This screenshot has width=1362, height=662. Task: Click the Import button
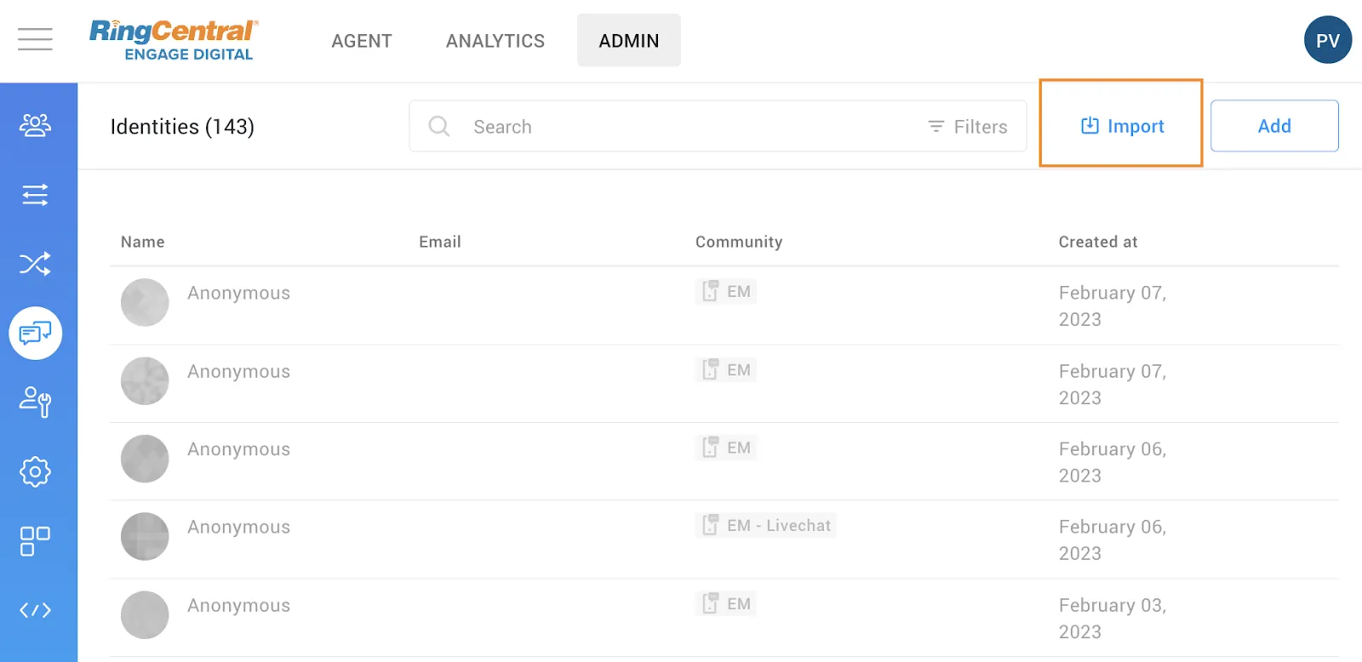pyautogui.click(x=1121, y=126)
